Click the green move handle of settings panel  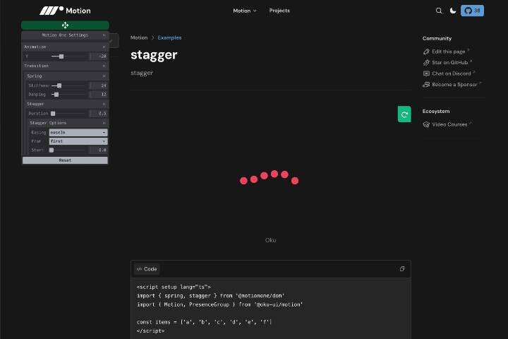pyautogui.click(x=65, y=25)
